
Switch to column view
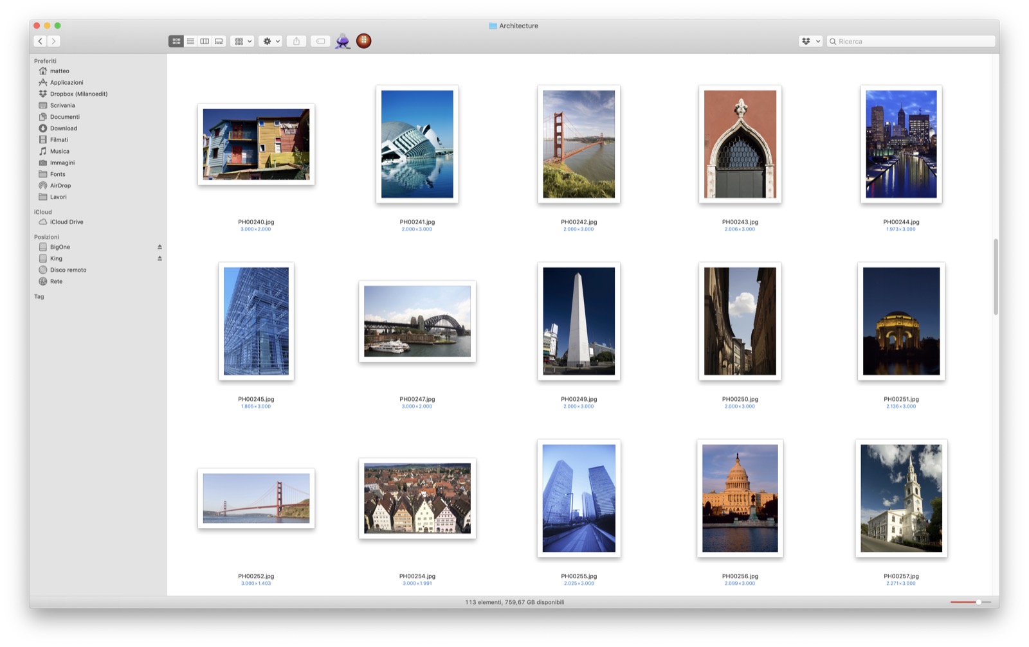click(x=205, y=41)
